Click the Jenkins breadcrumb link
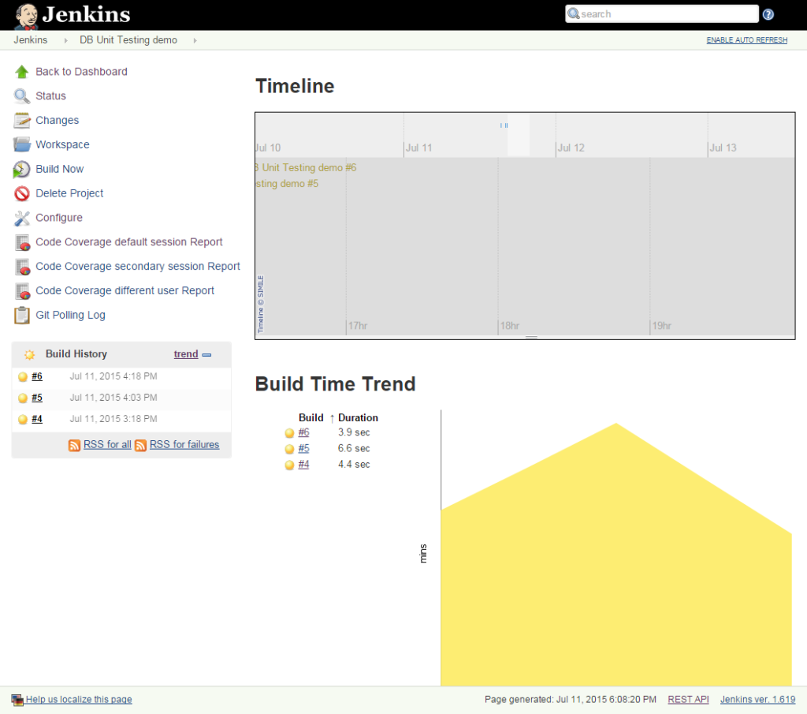This screenshot has width=807, height=714. pyautogui.click(x=31, y=40)
